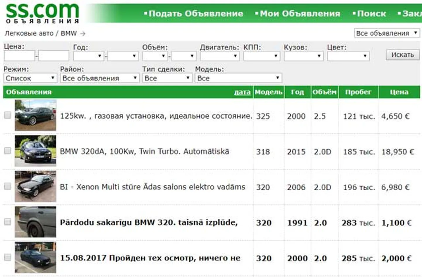Click the Цена column header
The height and width of the screenshot is (277, 422).
(x=399, y=92)
